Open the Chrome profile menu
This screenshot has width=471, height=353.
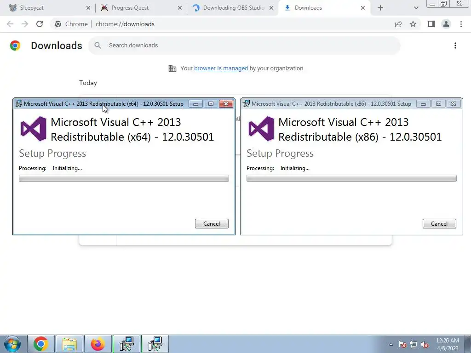(446, 24)
